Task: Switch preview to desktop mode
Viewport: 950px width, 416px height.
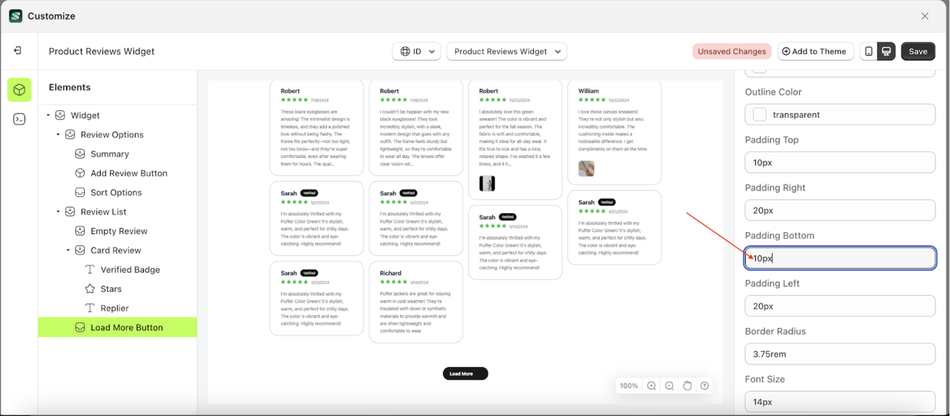Action: point(886,51)
